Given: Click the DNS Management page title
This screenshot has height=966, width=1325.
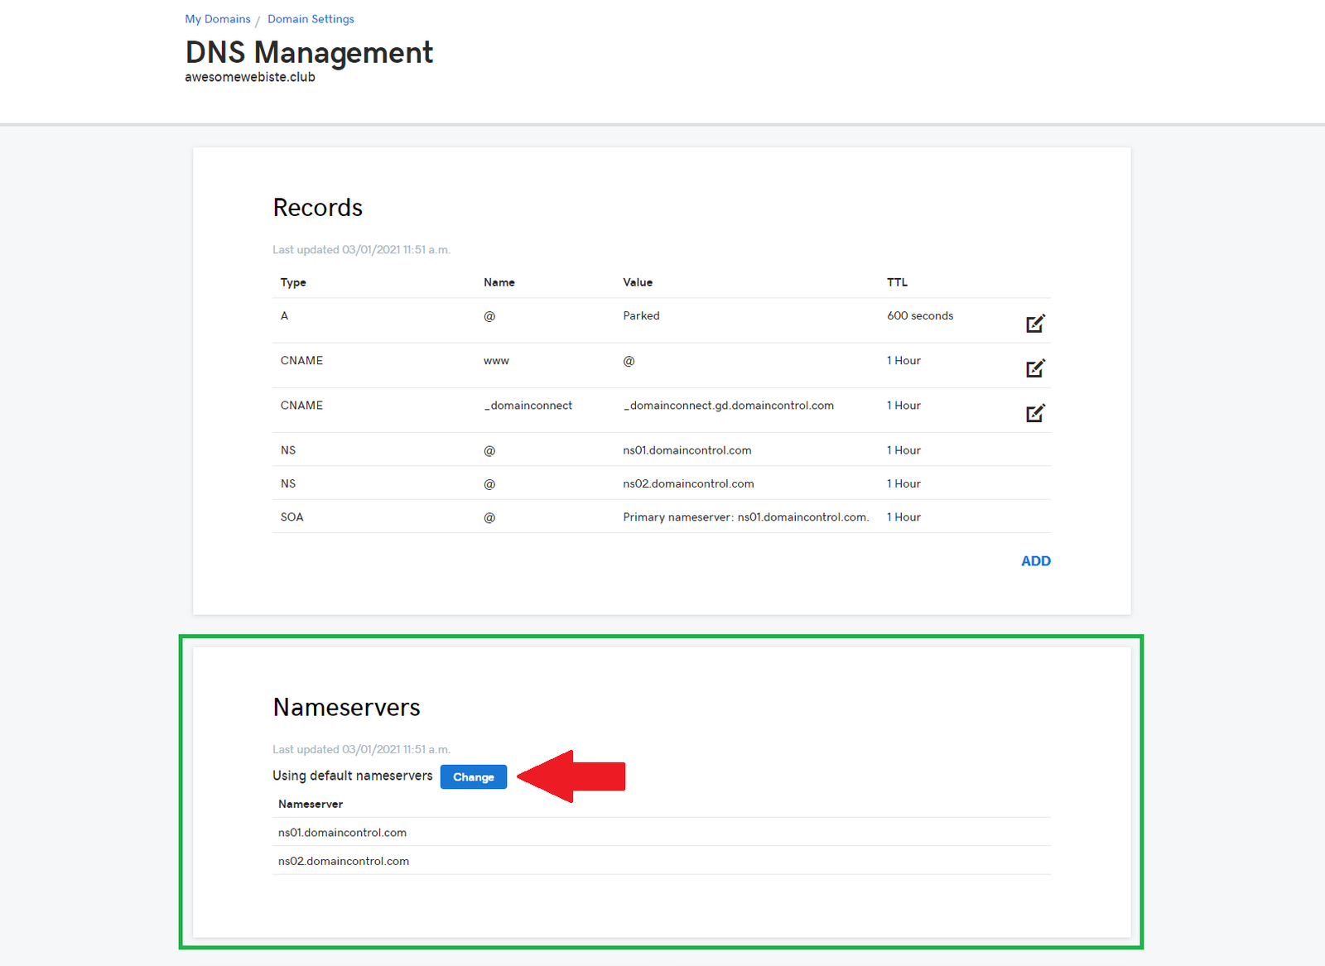Looking at the screenshot, I should tap(309, 52).
